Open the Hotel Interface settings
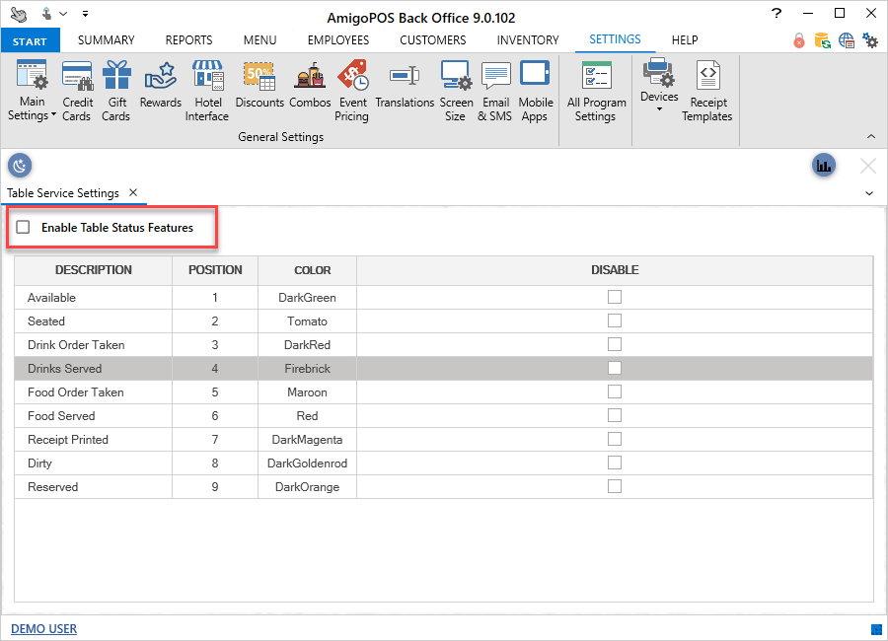Image resolution: width=888 pixels, height=641 pixels. [207, 91]
